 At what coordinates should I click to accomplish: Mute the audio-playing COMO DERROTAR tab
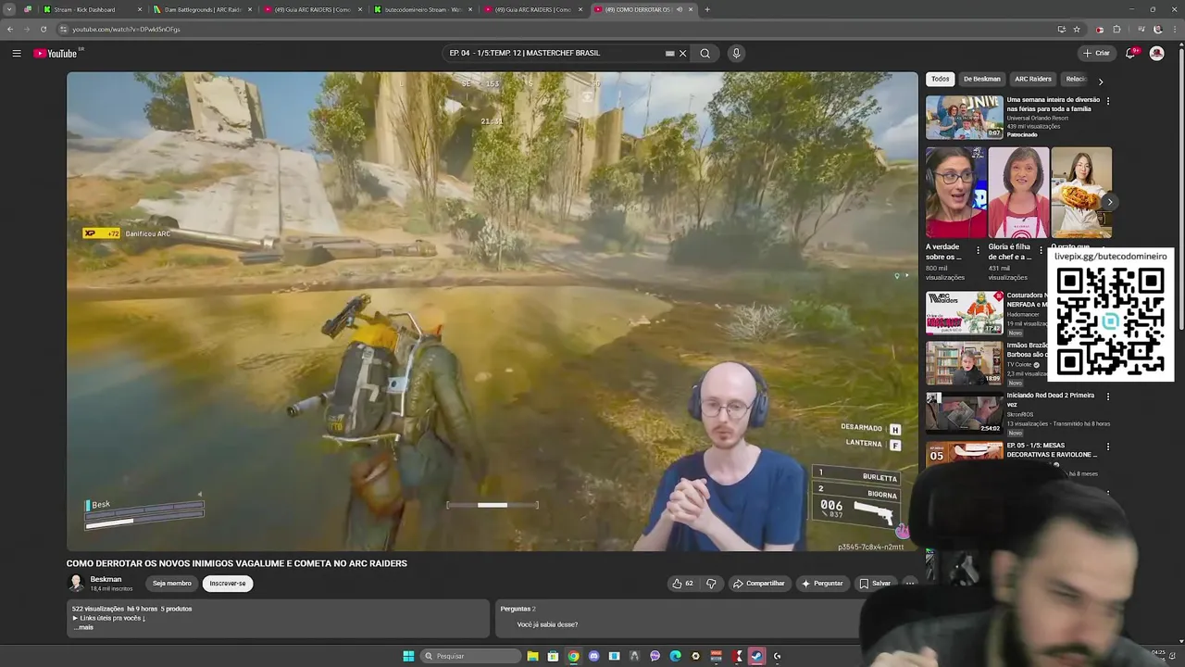click(680, 9)
